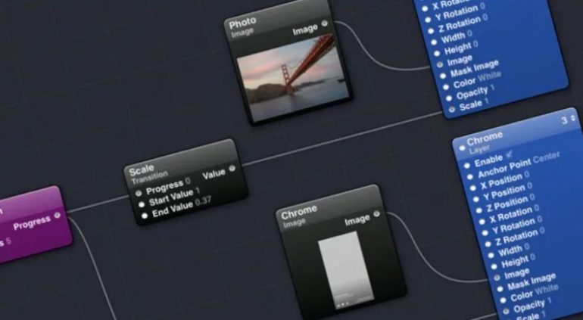Toggle the Enable checkbox on Chrome layer
Viewport: 583px width, 320px height.
pos(509,154)
